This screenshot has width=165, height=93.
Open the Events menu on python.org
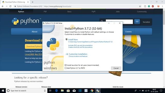128,32
